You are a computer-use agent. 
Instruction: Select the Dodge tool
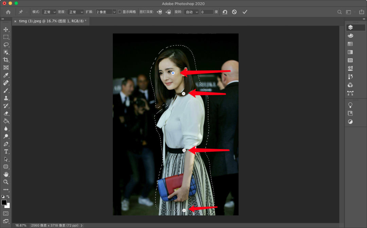(x=6, y=136)
